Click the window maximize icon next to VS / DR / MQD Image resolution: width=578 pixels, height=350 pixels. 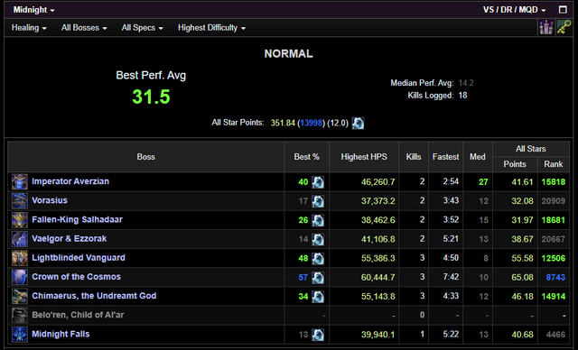click(x=563, y=10)
